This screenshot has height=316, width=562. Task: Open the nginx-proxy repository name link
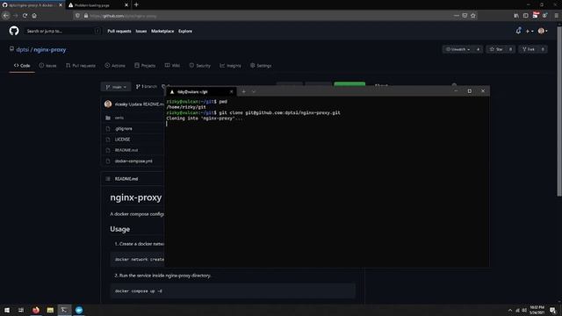[x=50, y=49]
